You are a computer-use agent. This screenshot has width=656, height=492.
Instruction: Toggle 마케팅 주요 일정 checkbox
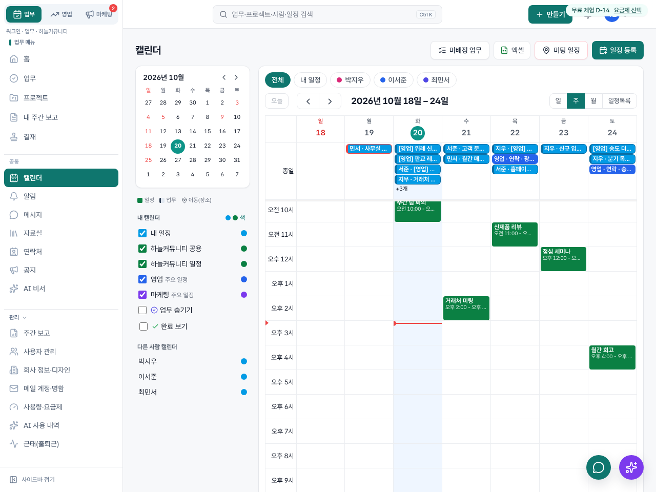coord(142,295)
